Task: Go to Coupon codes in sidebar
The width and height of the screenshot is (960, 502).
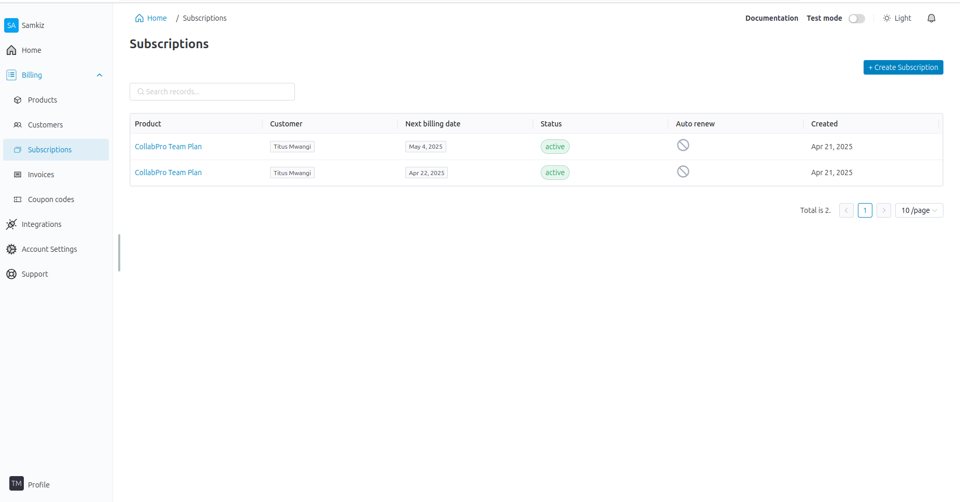Action: click(51, 199)
